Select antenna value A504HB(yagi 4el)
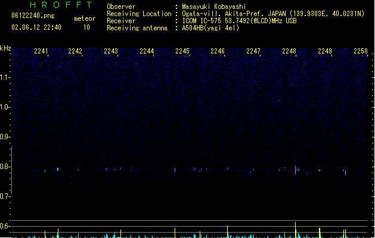 coord(210,28)
